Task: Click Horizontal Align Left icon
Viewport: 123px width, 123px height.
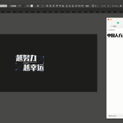Action: pos(47,6)
